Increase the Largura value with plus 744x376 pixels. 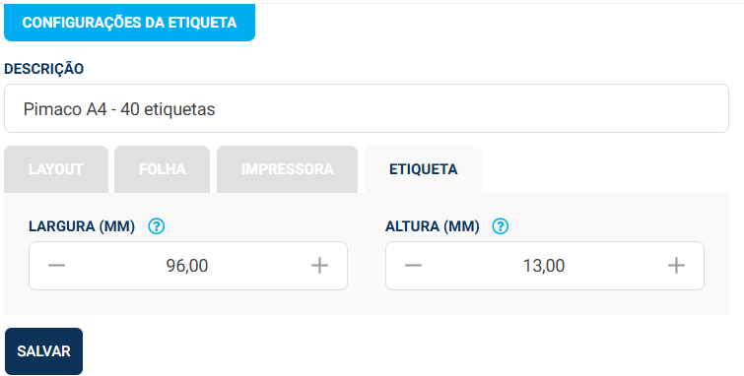point(319,266)
